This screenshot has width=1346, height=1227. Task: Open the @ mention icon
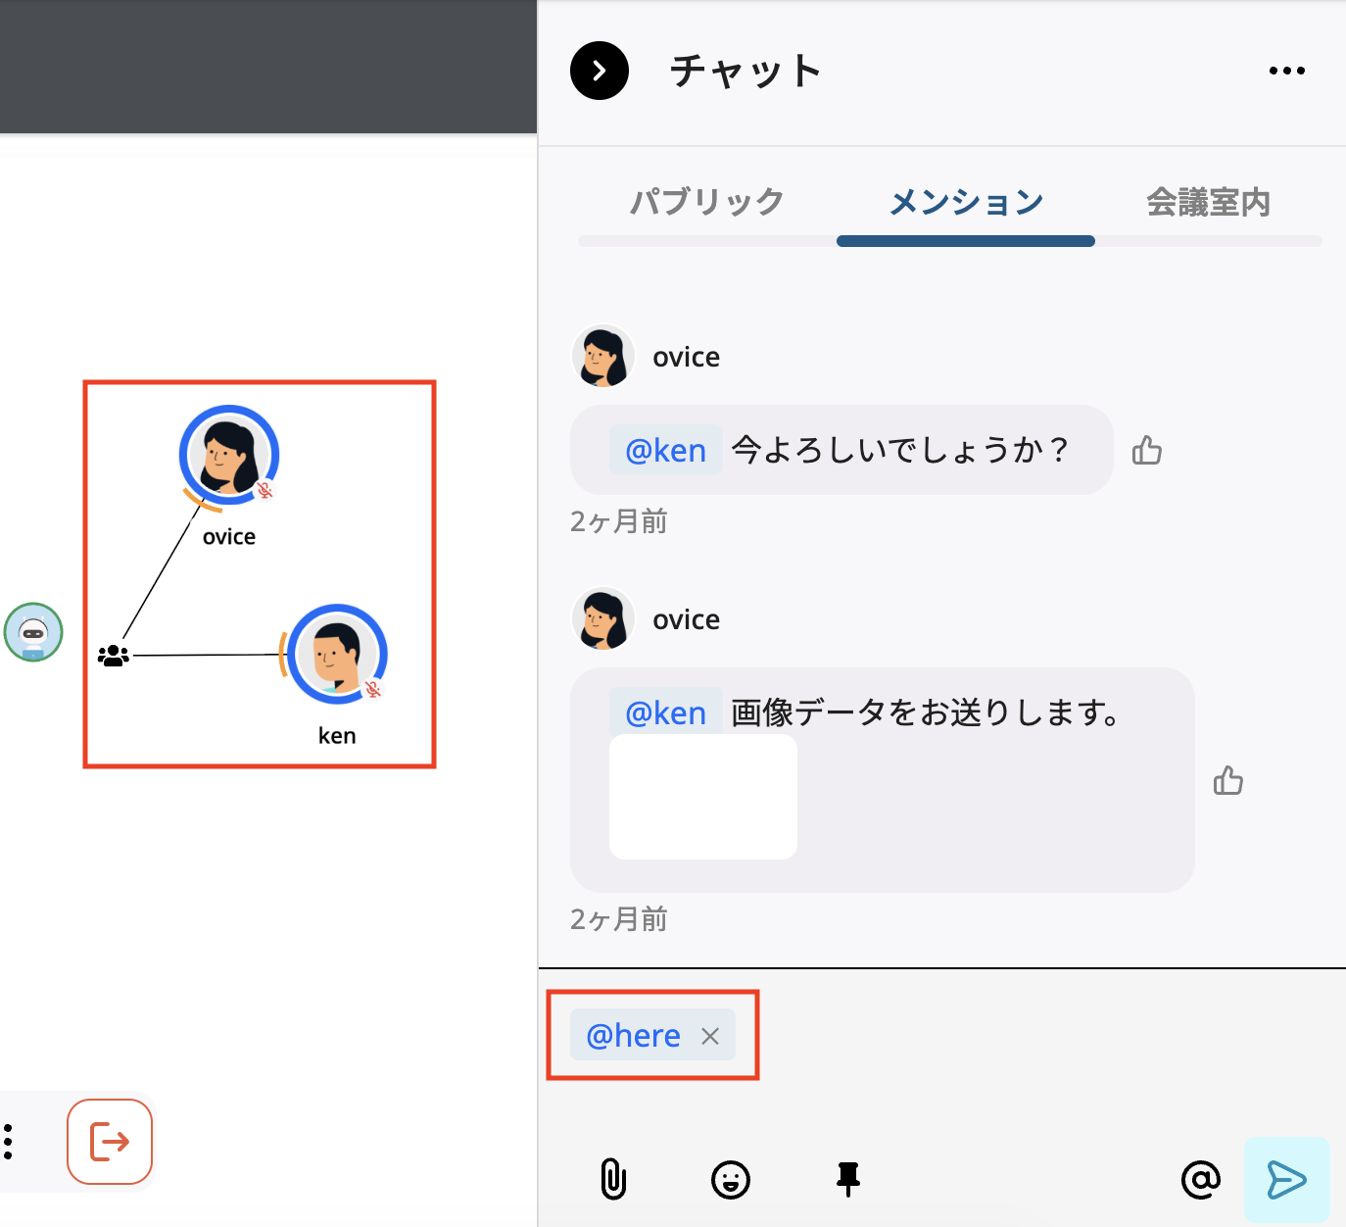point(1202,1179)
